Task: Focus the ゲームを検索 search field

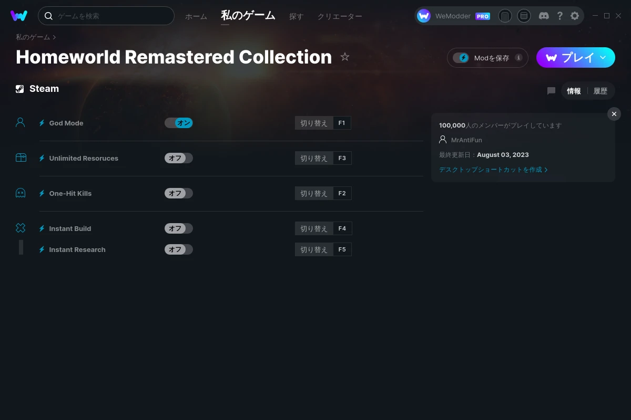Action: click(x=106, y=16)
